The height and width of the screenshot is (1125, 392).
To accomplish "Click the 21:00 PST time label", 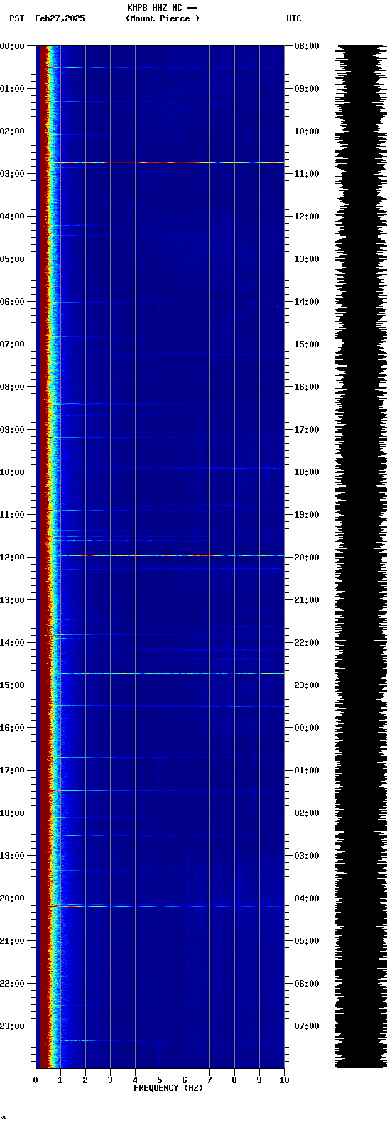I will [12, 941].
